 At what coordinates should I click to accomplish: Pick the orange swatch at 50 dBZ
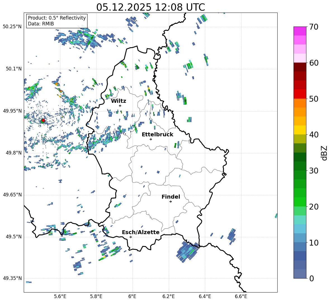300,103
